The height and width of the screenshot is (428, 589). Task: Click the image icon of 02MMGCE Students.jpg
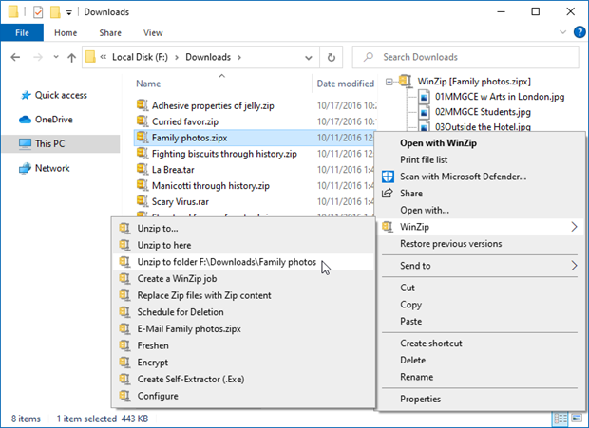coord(424,112)
